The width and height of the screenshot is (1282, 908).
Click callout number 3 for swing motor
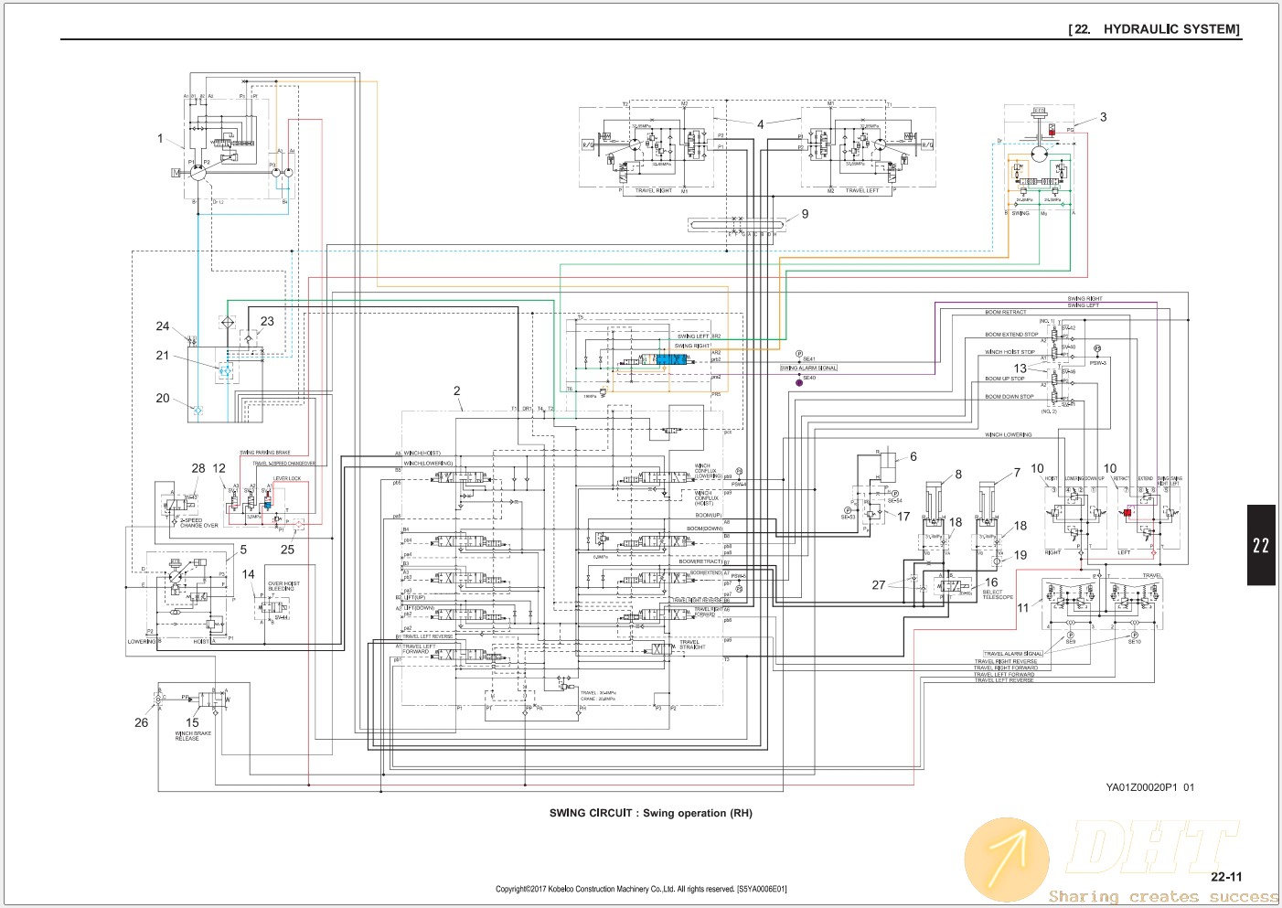click(x=1104, y=117)
